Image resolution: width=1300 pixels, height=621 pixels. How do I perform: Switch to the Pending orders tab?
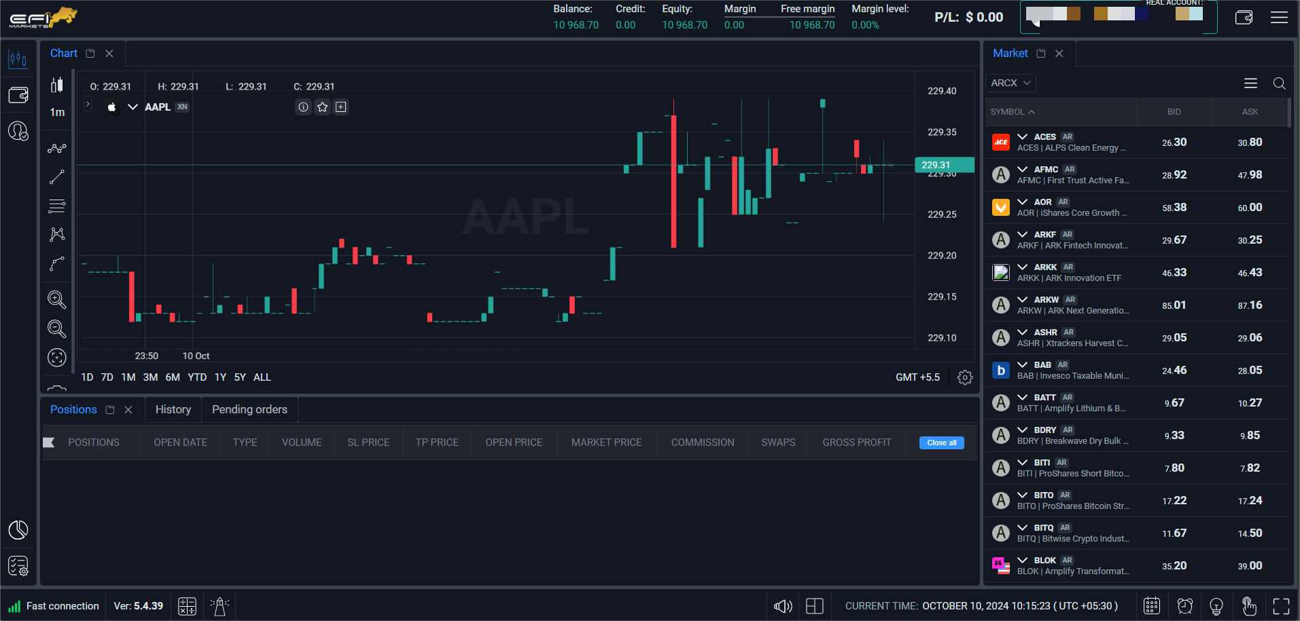[x=249, y=409]
